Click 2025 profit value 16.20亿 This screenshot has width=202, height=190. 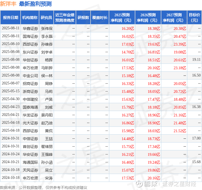click(128, 28)
